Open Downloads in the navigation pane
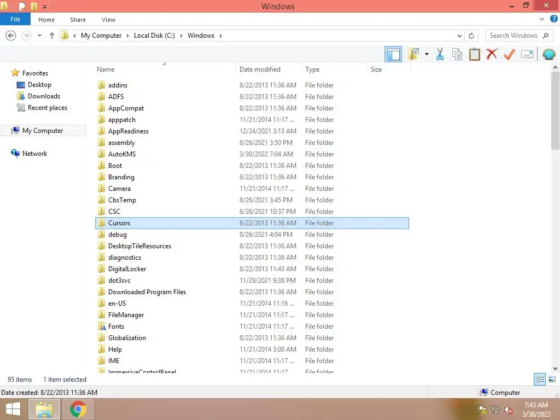The width and height of the screenshot is (560, 420). tap(44, 96)
